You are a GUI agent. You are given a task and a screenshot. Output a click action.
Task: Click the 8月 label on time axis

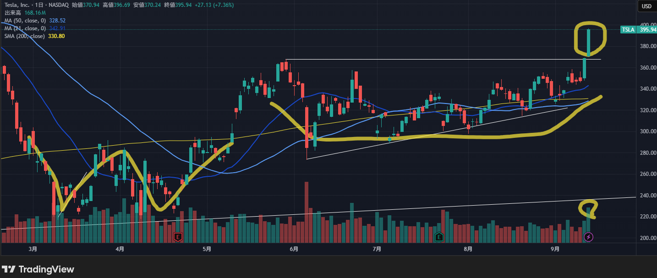click(468, 249)
